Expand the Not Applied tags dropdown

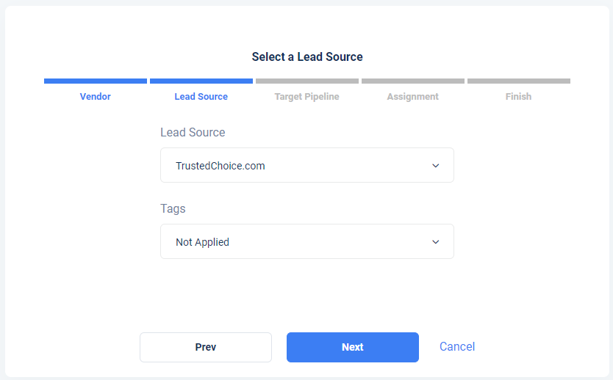(307, 241)
